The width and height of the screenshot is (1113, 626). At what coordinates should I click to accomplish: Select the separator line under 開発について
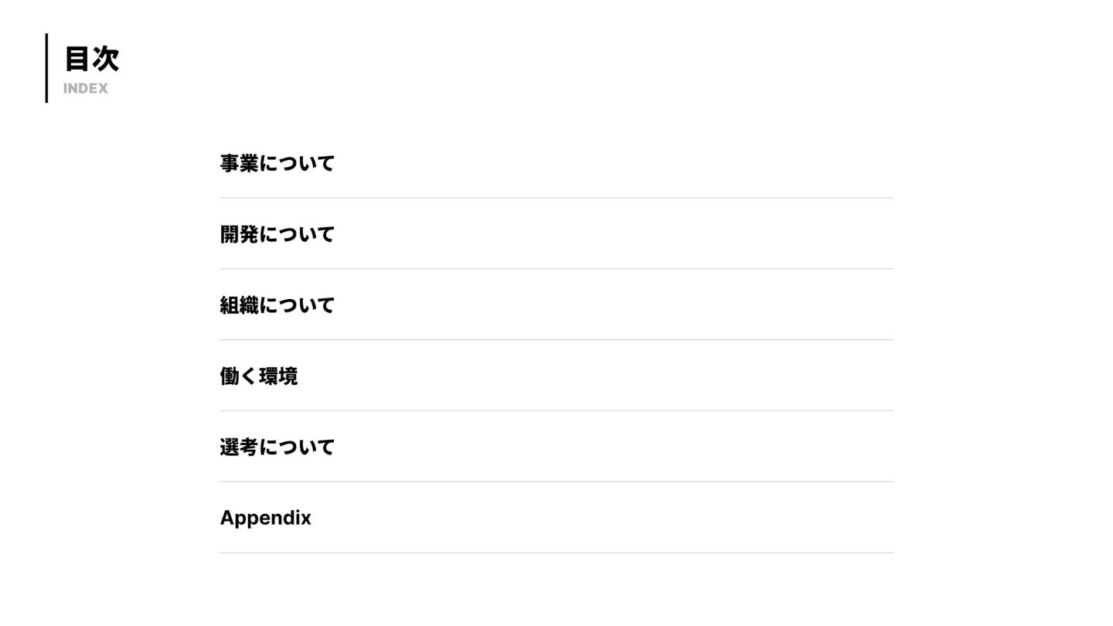[556, 269]
